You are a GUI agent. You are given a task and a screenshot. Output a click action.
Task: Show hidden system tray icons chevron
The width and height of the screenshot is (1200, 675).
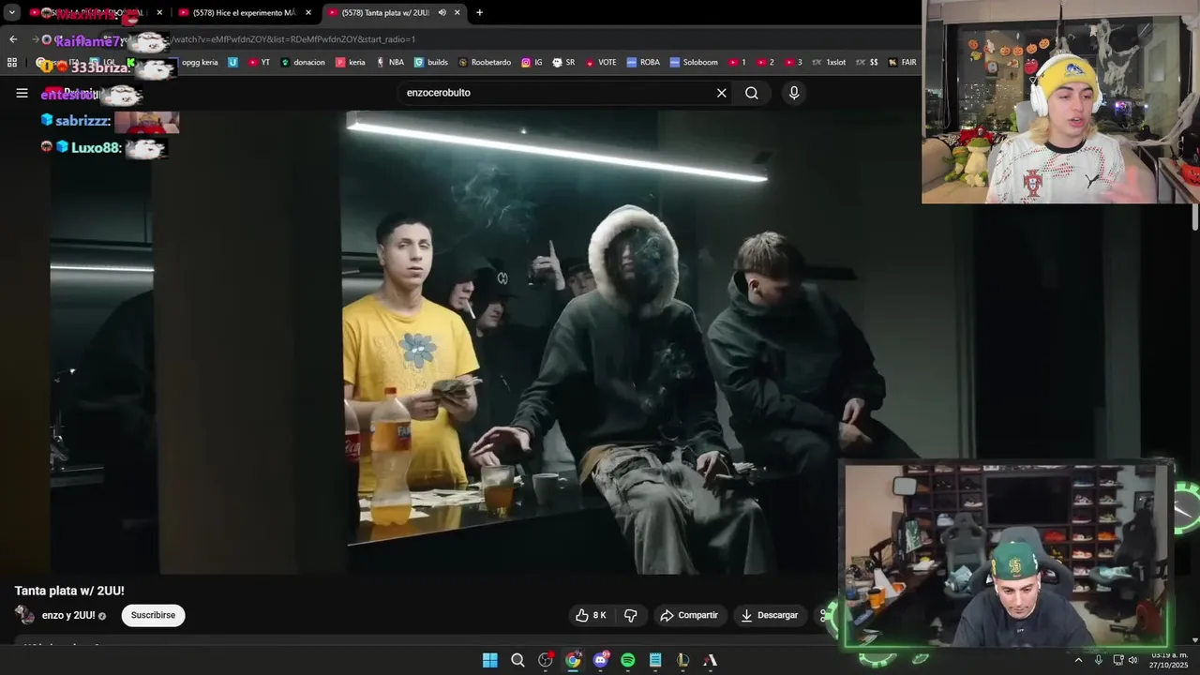(x=1078, y=660)
